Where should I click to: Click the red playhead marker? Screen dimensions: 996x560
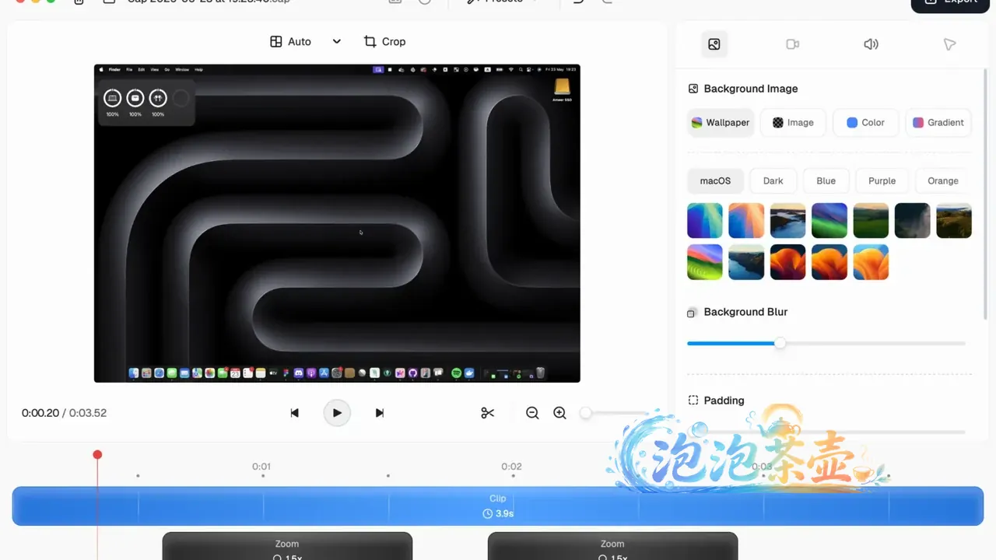97,454
